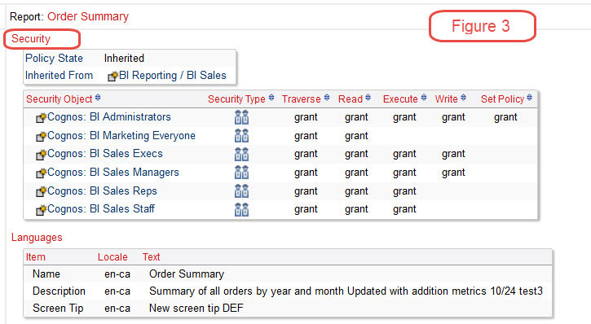
Task: Click namespace icon beside Cognos: BI Sales Managers
Action: point(41,173)
